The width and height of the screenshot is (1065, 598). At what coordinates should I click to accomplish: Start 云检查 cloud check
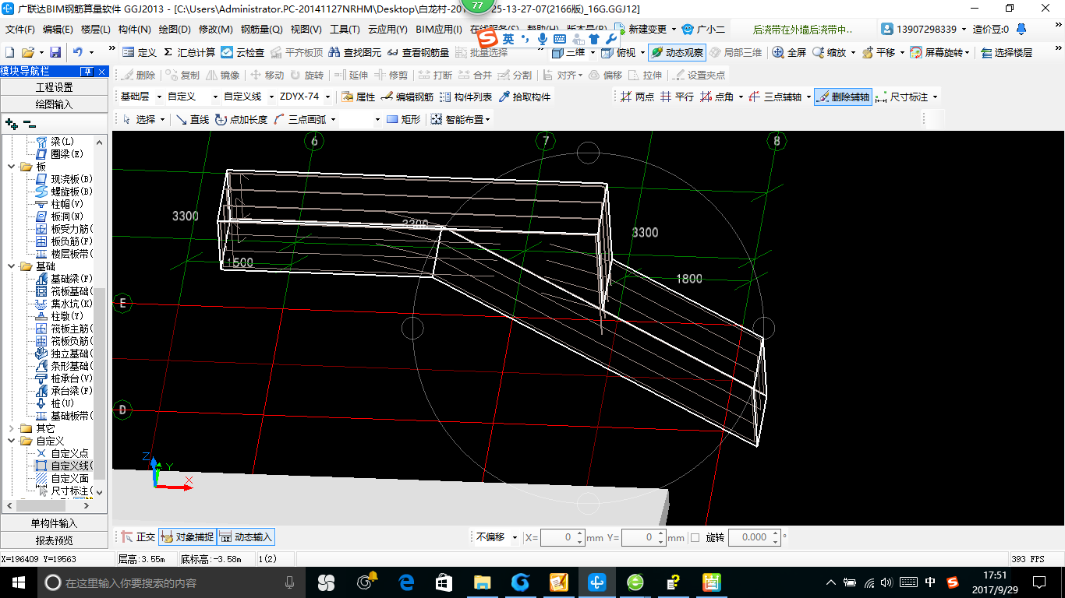click(x=242, y=52)
